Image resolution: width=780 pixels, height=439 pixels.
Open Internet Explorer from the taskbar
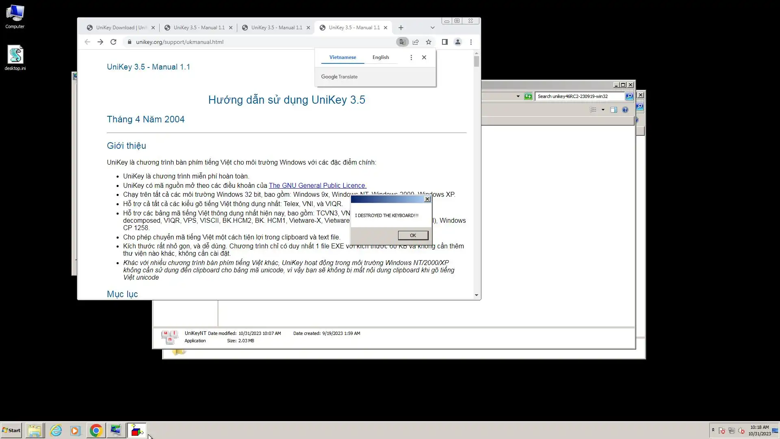click(56, 430)
